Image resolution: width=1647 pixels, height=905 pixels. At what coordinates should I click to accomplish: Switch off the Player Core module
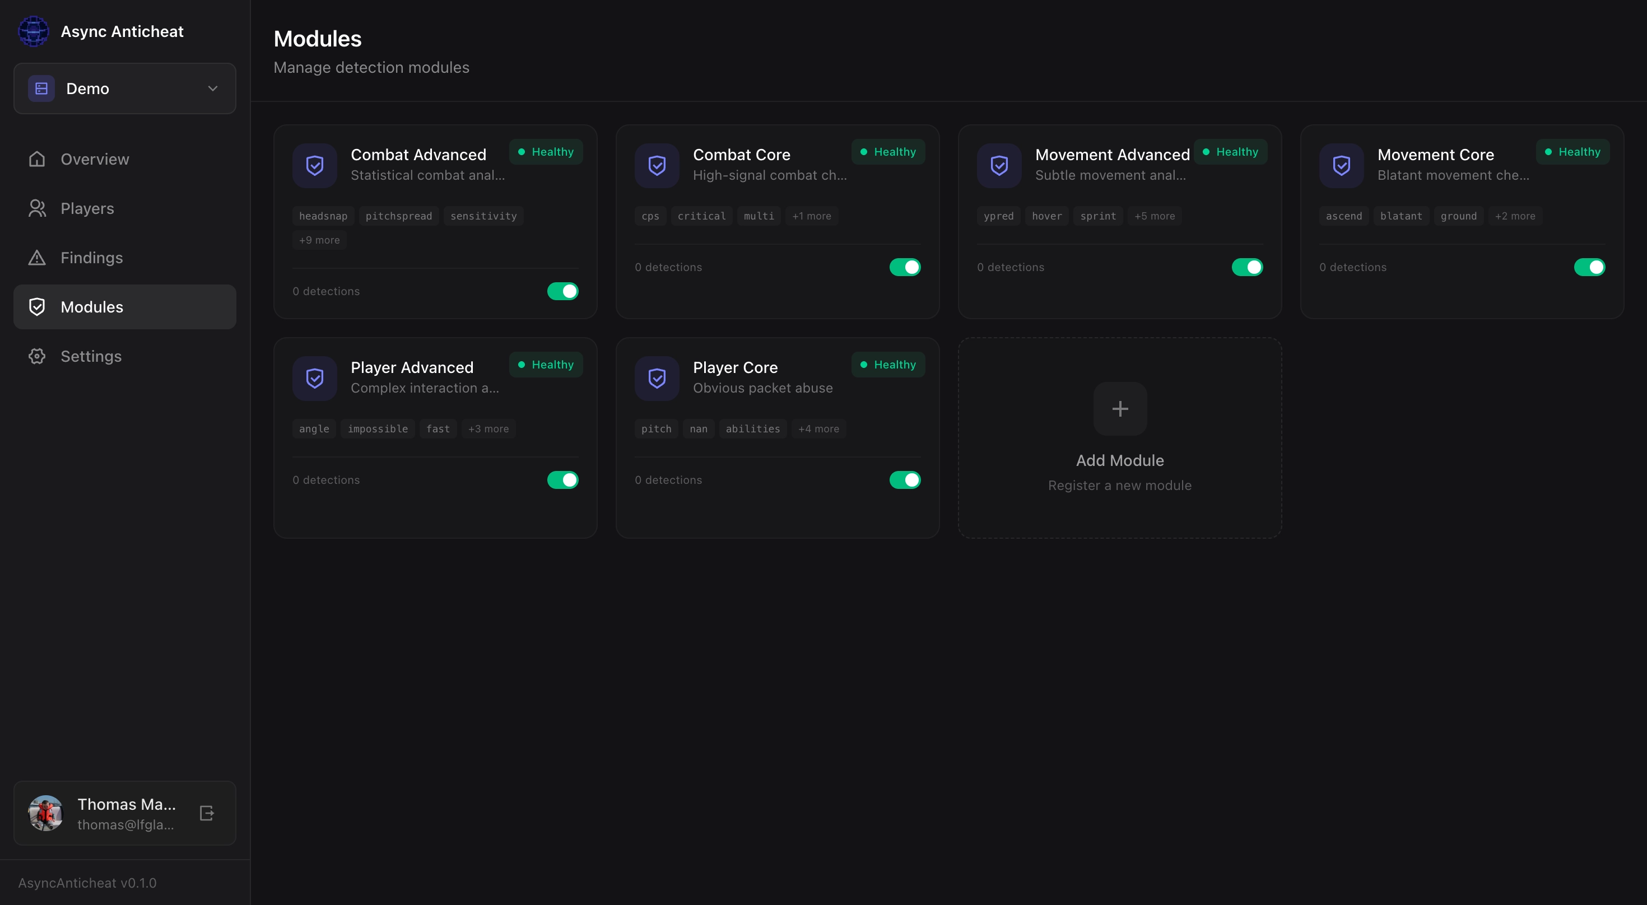click(905, 480)
